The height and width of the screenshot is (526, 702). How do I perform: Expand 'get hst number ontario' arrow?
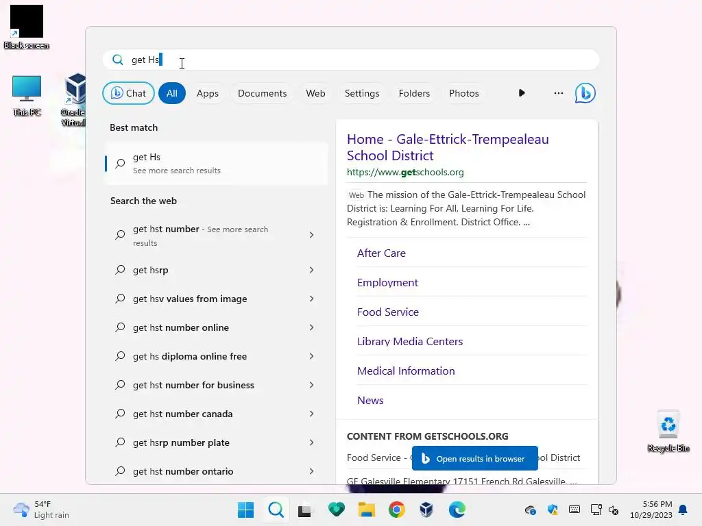(x=312, y=471)
